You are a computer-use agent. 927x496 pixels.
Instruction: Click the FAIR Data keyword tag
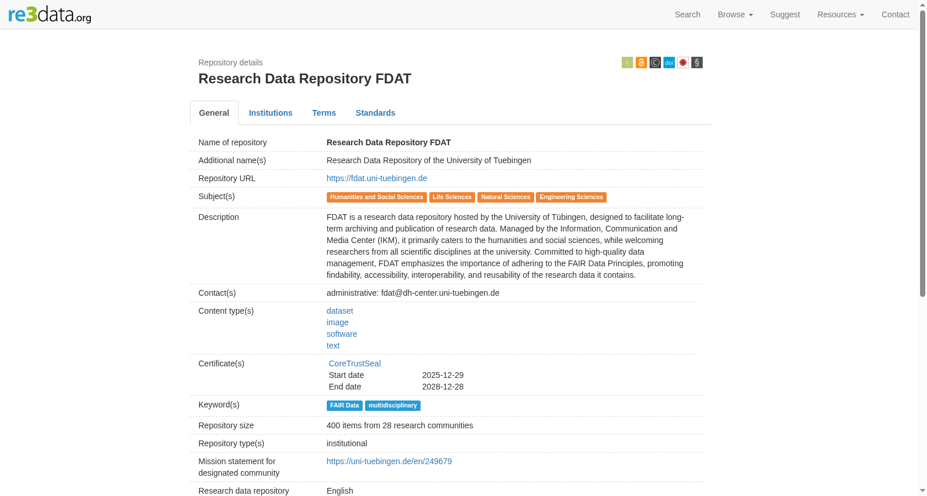[344, 406]
